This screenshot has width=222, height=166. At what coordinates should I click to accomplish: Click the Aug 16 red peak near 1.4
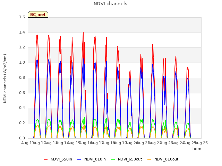83,33
